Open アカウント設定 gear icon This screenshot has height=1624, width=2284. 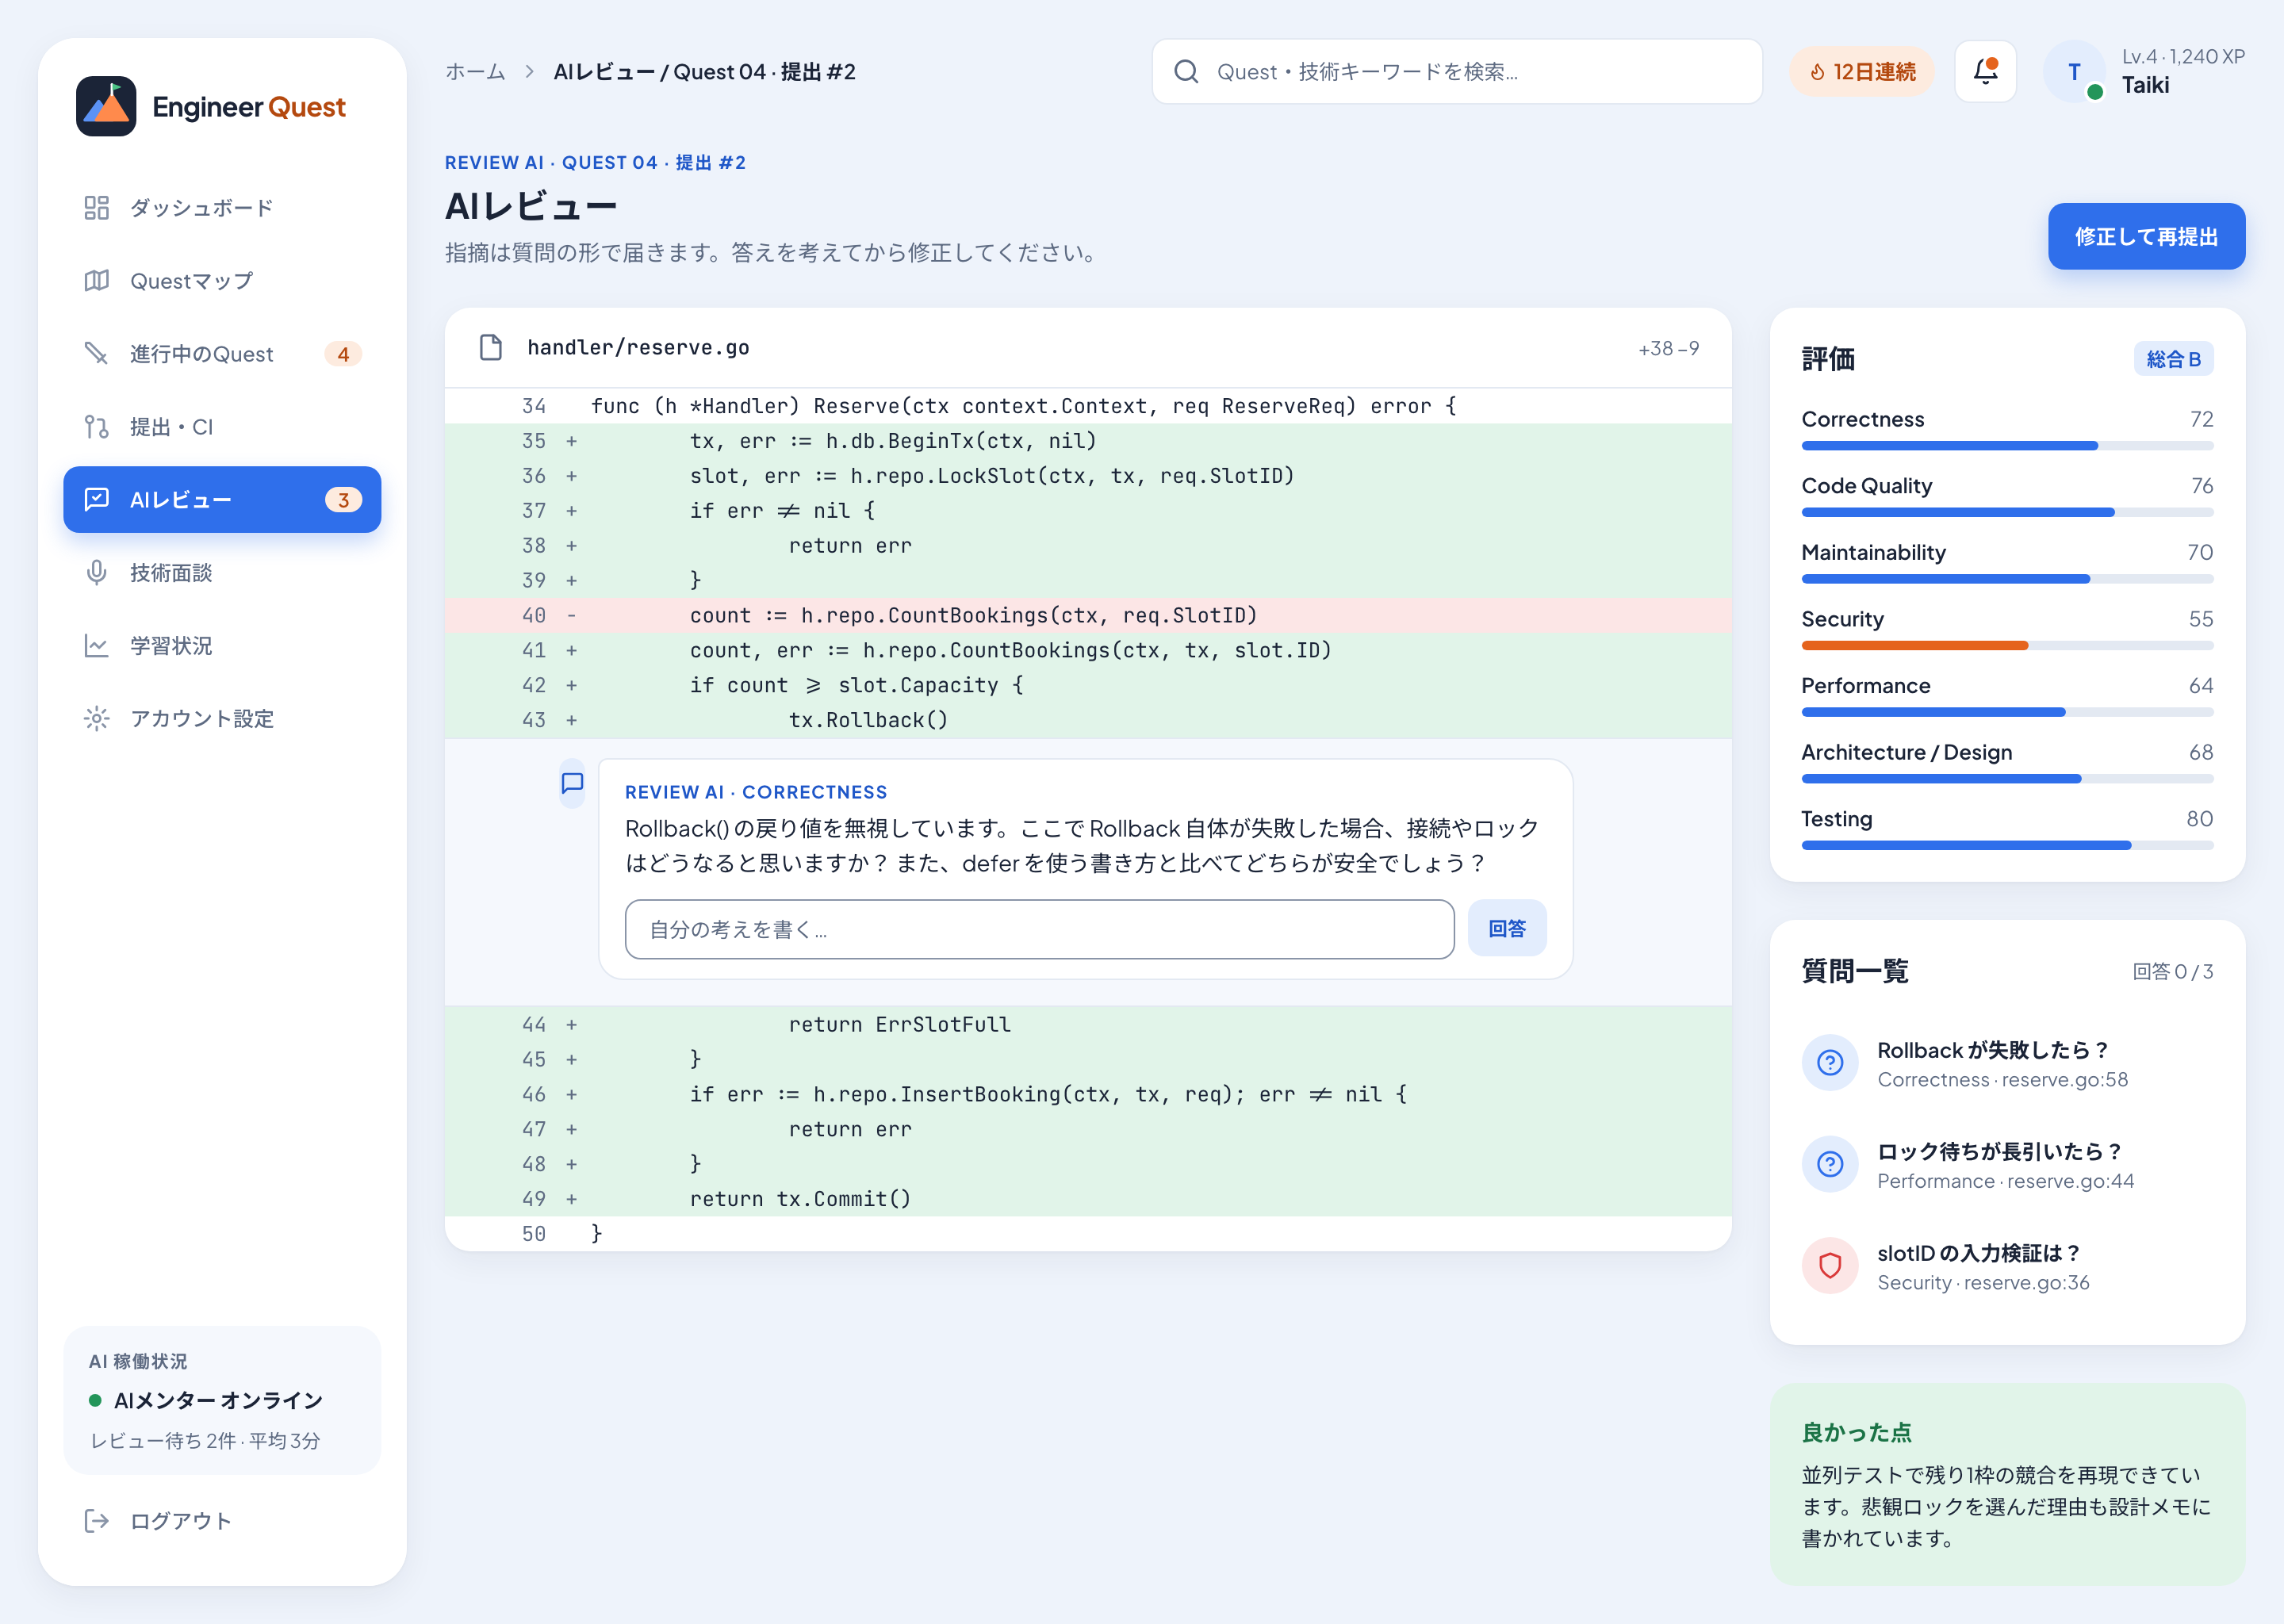tap(96, 718)
